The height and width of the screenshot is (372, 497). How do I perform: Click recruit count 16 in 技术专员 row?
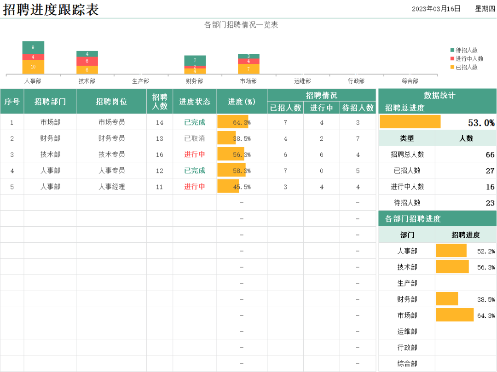pos(159,155)
